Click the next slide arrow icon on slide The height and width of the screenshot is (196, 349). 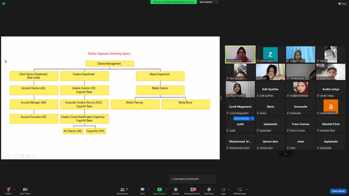click(10, 156)
